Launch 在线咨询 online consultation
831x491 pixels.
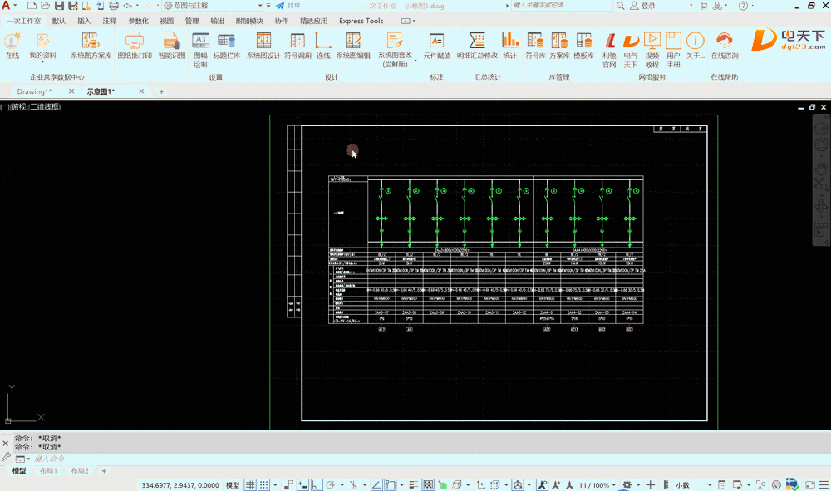coord(724,46)
